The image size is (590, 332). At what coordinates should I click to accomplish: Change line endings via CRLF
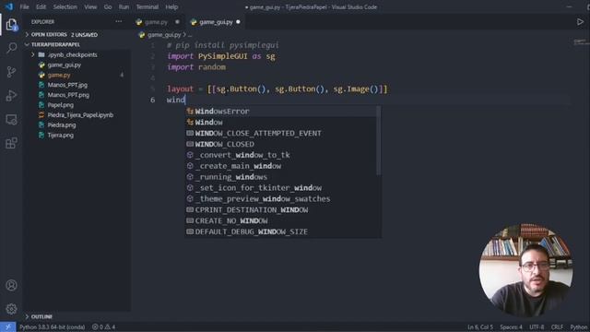click(557, 327)
